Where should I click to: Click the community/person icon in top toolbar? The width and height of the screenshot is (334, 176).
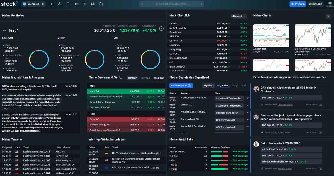(60, 4)
